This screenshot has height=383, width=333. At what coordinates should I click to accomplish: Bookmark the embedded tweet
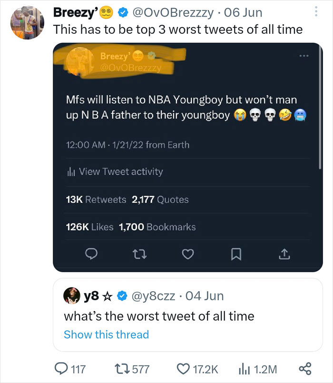tap(236, 255)
